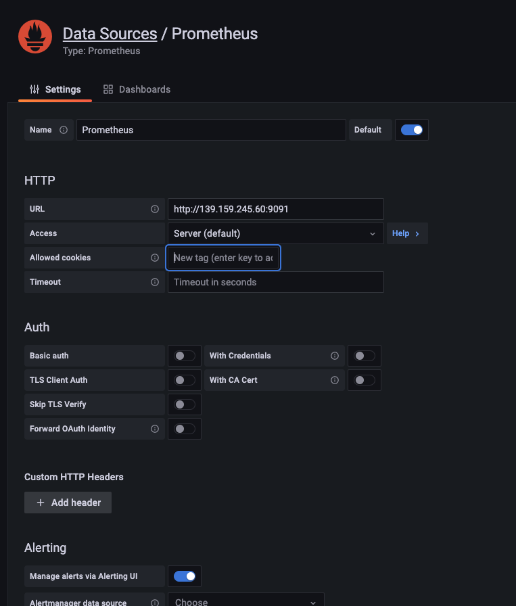Click the Add header button
The width and height of the screenshot is (516, 606).
click(x=68, y=503)
